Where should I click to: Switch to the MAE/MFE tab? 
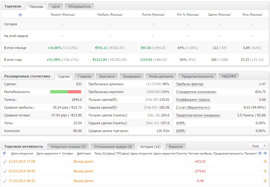coord(229,76)
